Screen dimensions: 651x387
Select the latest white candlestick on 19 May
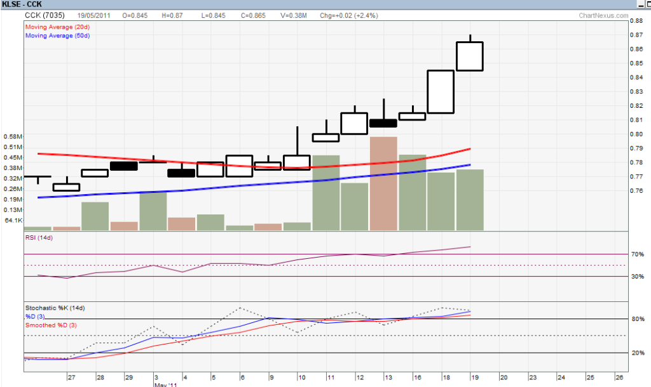[x=470, y=56]
